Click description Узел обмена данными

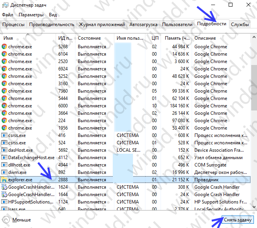pos(219,158)
